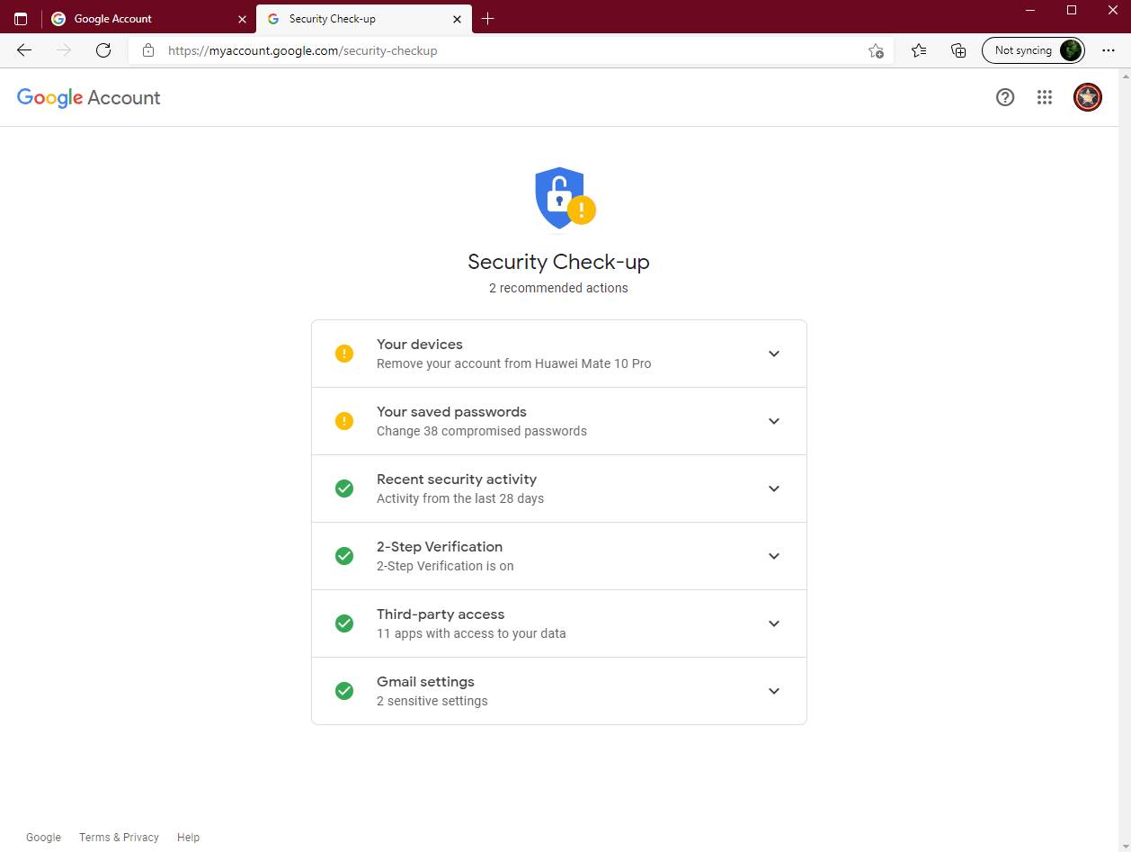
Task: Click inside the address bar
Action: click(450, 50)
